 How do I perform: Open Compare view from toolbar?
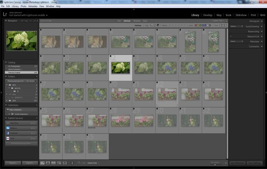pos(53,163)
